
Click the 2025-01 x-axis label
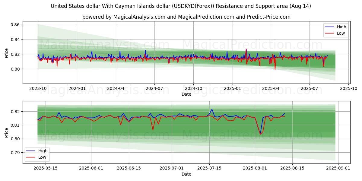pyautogui.click(x=233, y=89)
